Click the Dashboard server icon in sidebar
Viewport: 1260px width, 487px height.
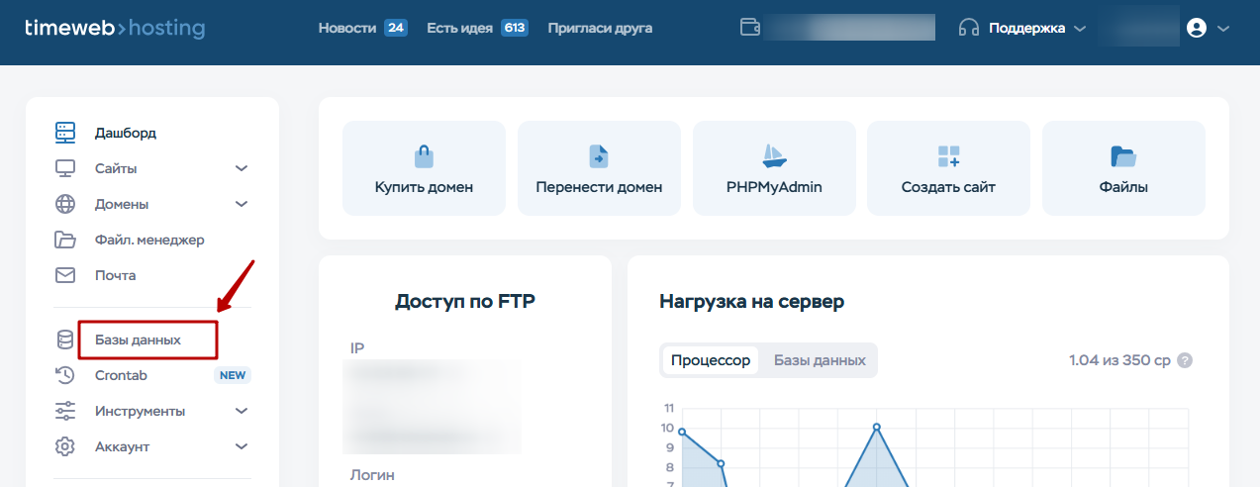pos(65,133)
